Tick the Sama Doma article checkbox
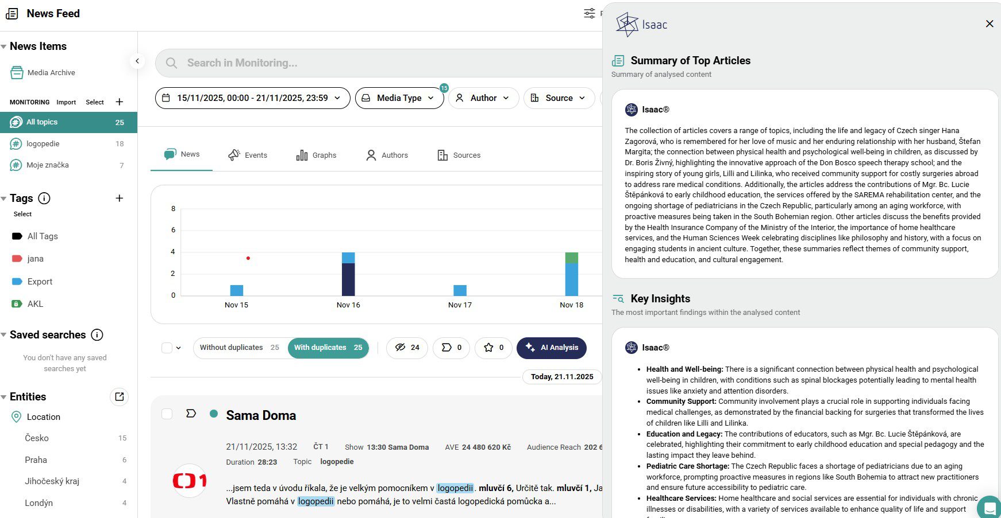Image resolution: width=1001 pixels, height=518 pixels. tap(167, 414)
